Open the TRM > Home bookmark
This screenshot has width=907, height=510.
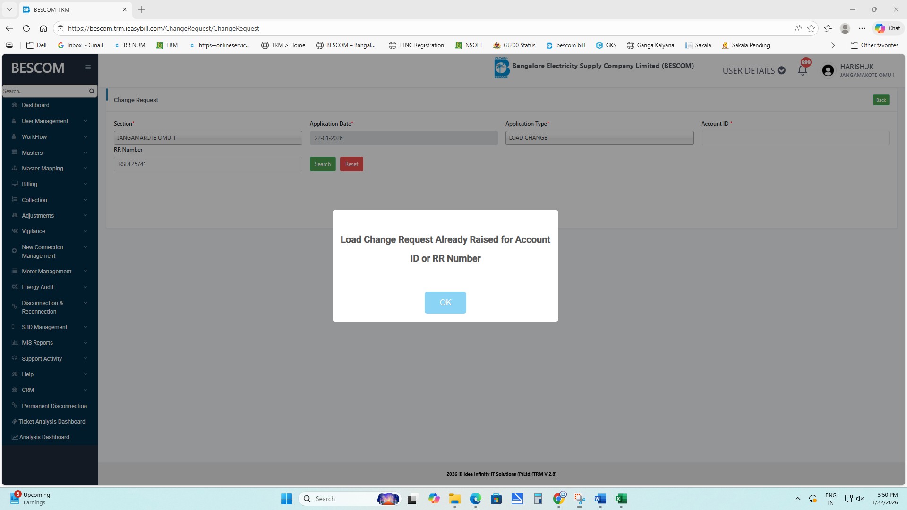283,45
